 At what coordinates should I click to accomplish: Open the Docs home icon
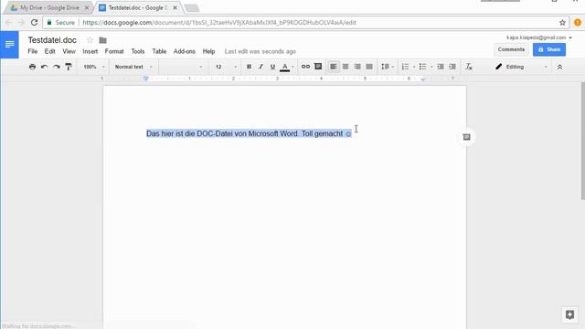(x=9, y=45)
